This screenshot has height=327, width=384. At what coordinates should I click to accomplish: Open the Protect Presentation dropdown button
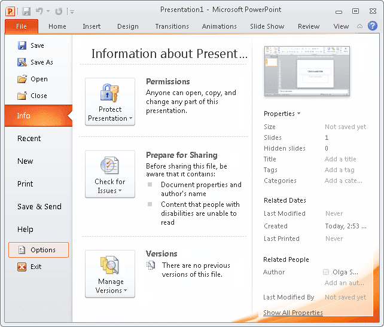(110, 102)
